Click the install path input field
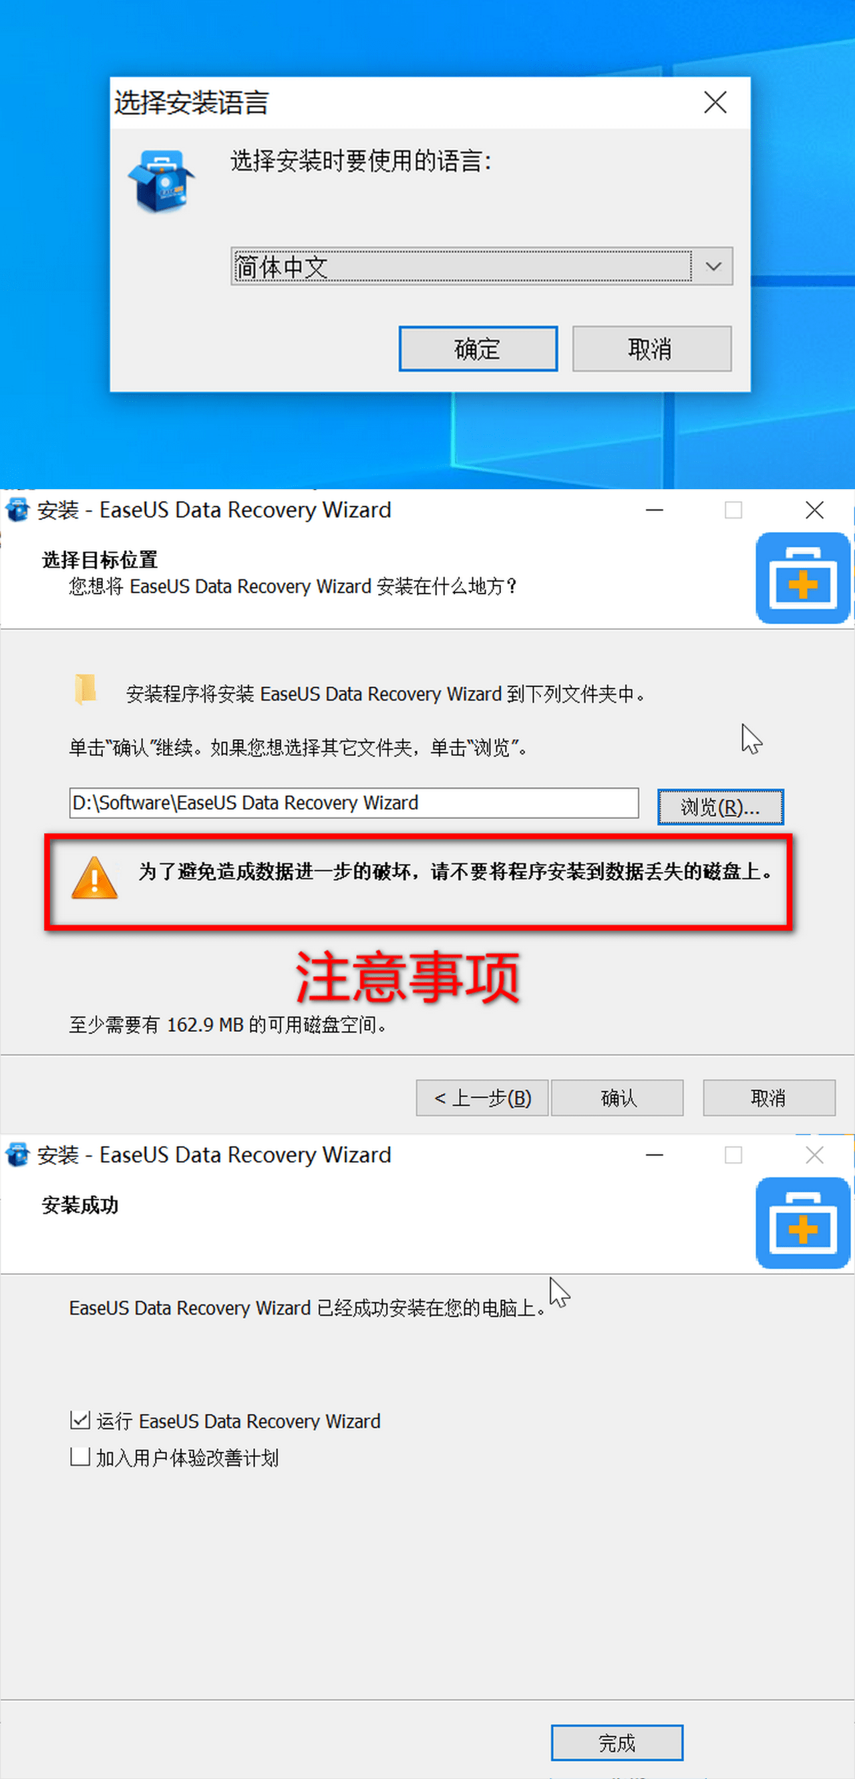 coord(354,803)
